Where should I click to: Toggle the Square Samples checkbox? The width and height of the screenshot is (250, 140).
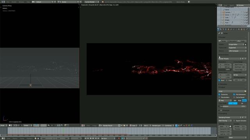click(x=234, y=121)
